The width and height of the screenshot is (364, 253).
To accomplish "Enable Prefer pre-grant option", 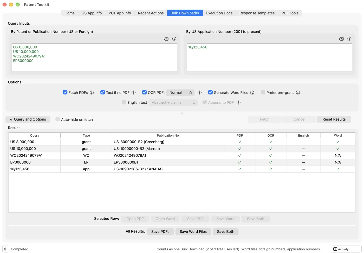I will [x=263, y=92].
